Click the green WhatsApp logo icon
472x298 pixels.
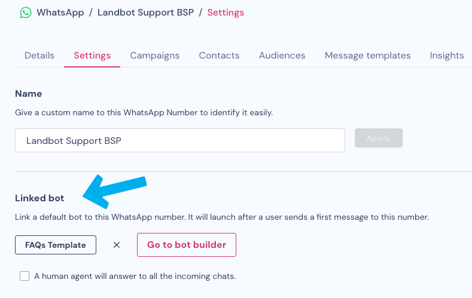pos(25,12)
